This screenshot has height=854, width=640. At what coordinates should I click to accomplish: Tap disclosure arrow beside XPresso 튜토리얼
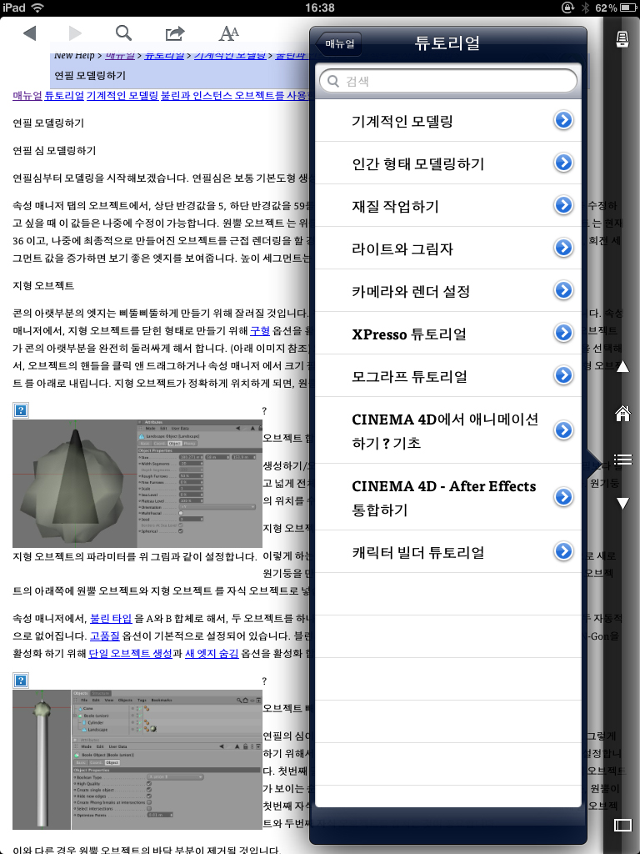563,333
